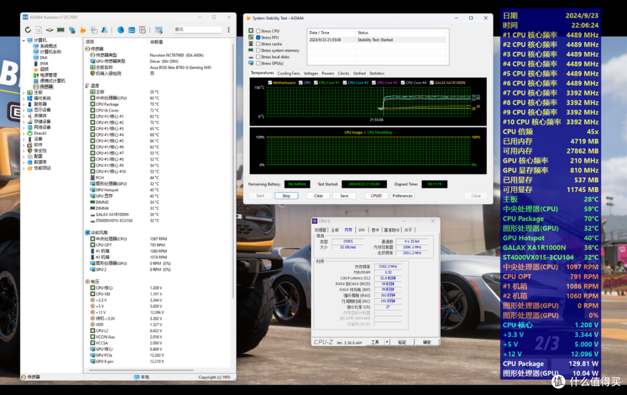Click the CPU chip toolbar icon
The width and height of the screenshot is (627, 395).
coord(49,30)
